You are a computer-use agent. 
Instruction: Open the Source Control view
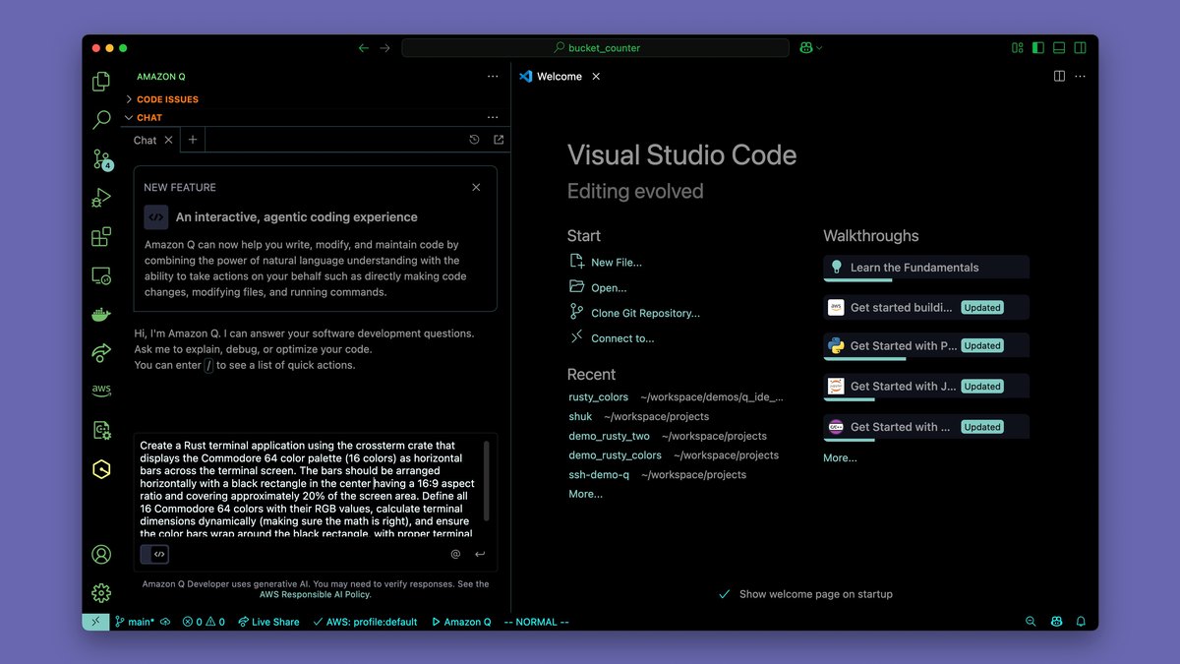click(101, 159)
